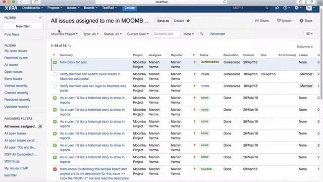
Task: Click the red bug icon of Instructions issue
Action: pos(55,169)
